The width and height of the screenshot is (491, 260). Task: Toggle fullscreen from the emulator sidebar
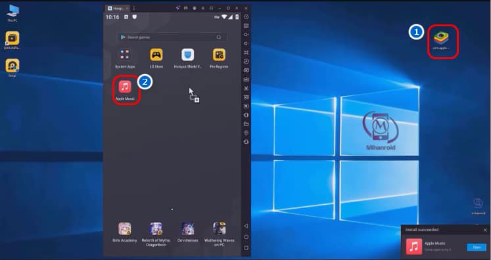pyautogui.click(x=246, y=53)
